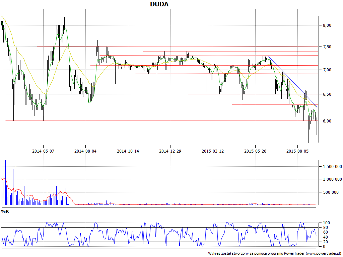The height and width of the screenshot is (257, 343).
Task: Click the 6,00 price axis label
Action: (327, 121)
